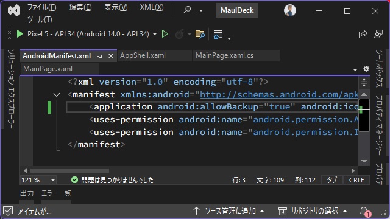Open the ツールボックス side panel
Viewport: 390px width, 219px height.
tap(379, 69)
